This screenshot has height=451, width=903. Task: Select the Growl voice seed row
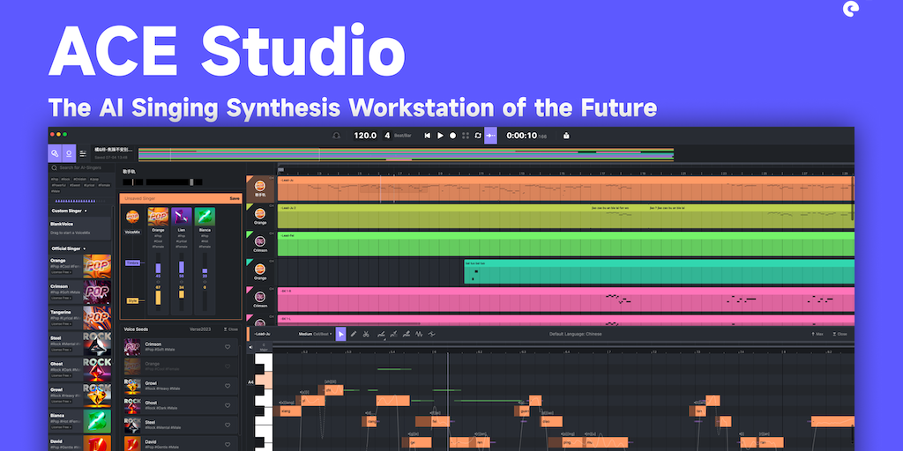click(181, 386)
